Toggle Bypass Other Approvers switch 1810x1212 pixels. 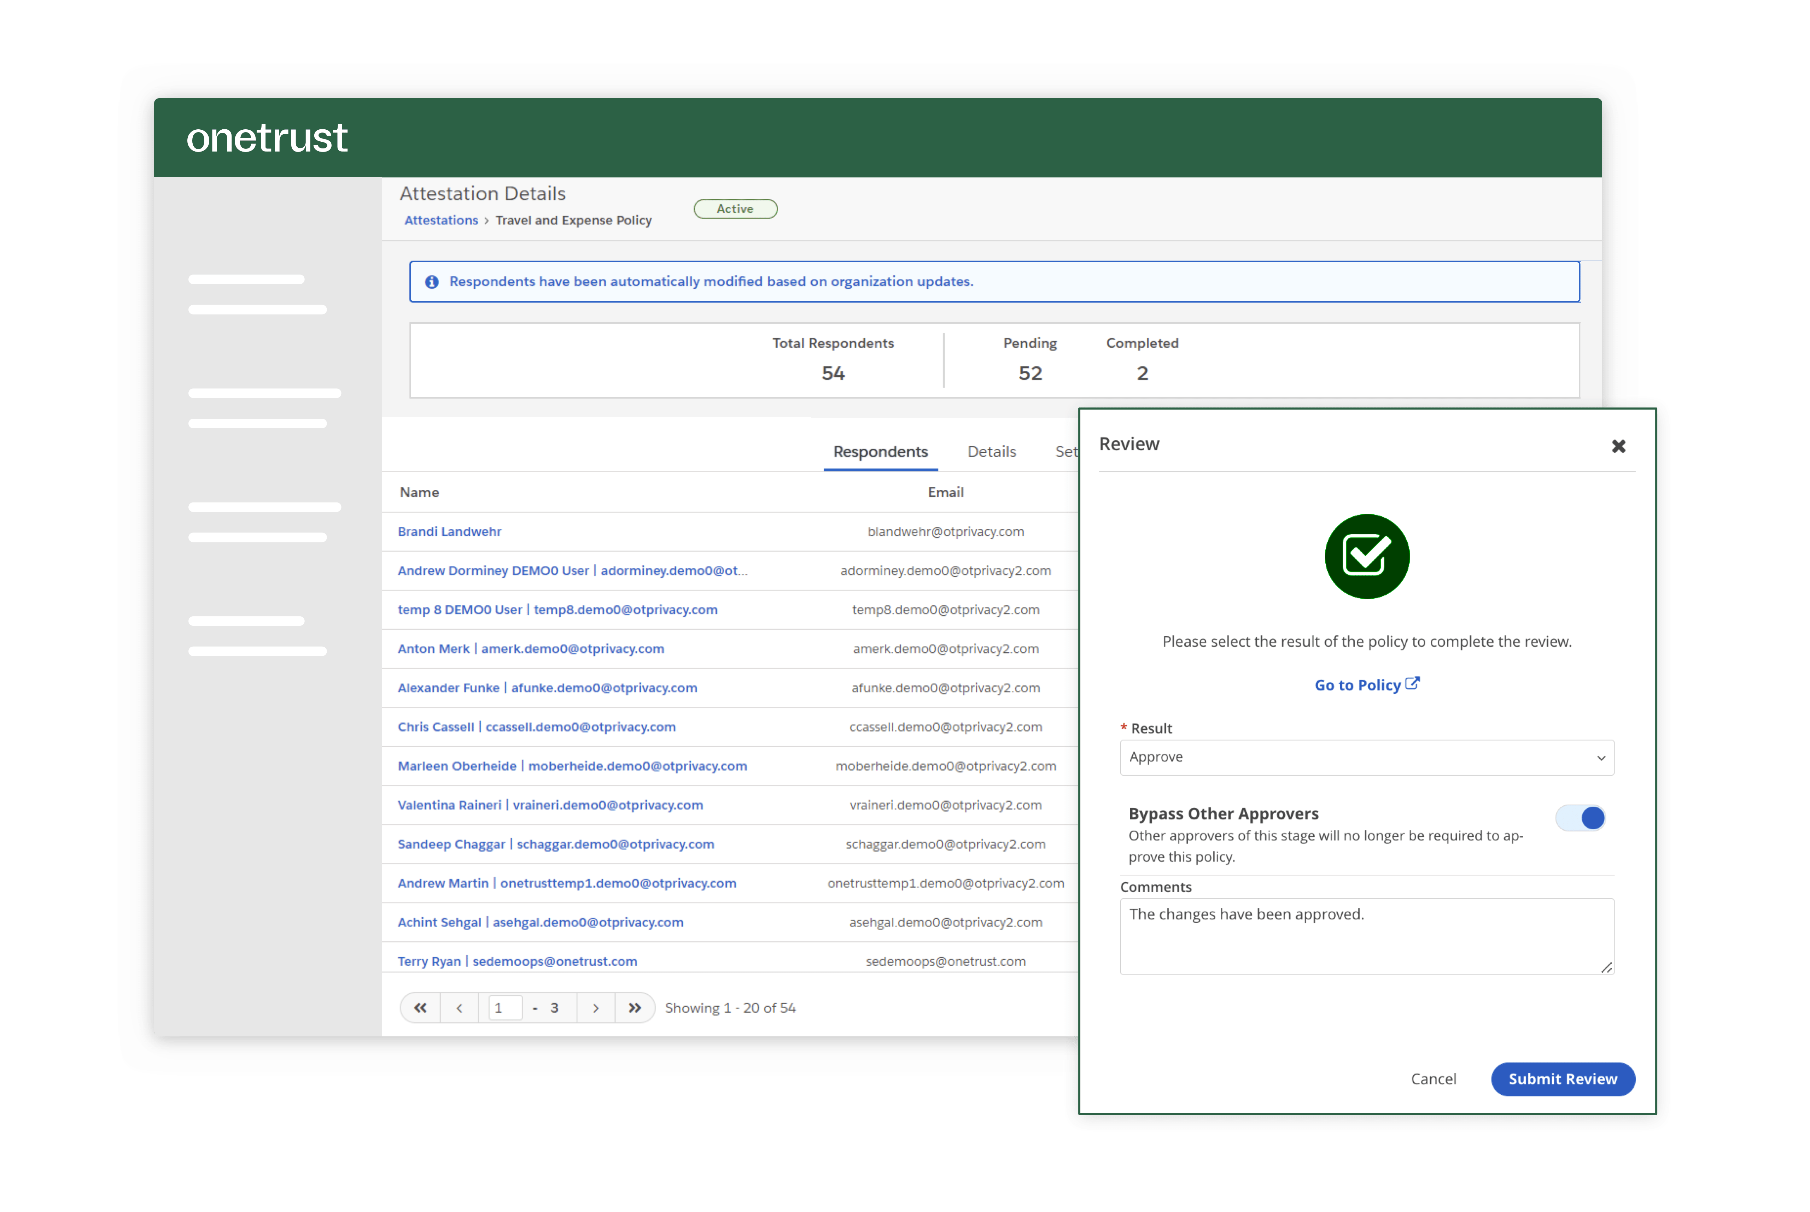click(1580, 817)
